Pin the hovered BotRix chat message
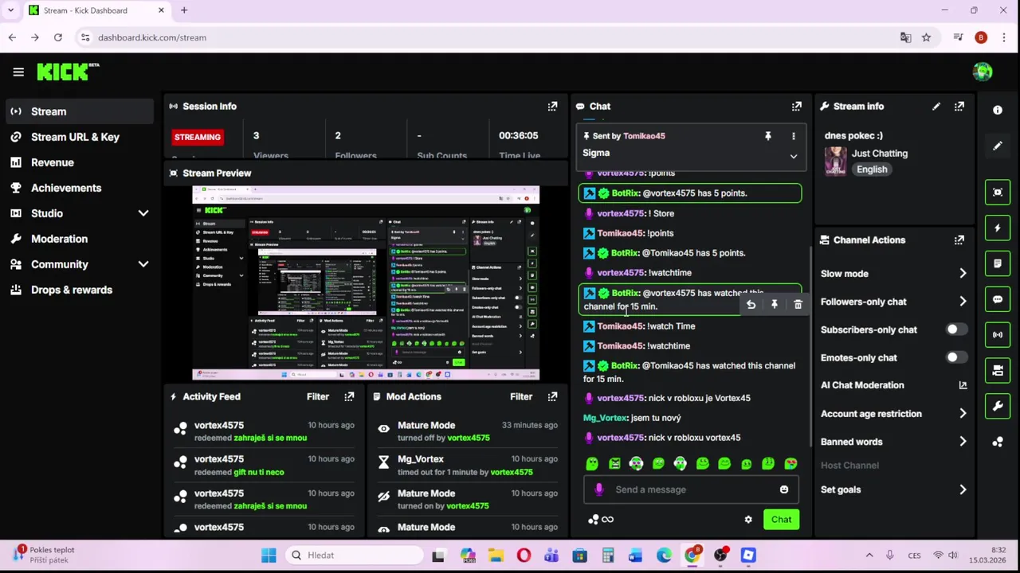Viewport: 1020px width, 573px height. point(774,305)
